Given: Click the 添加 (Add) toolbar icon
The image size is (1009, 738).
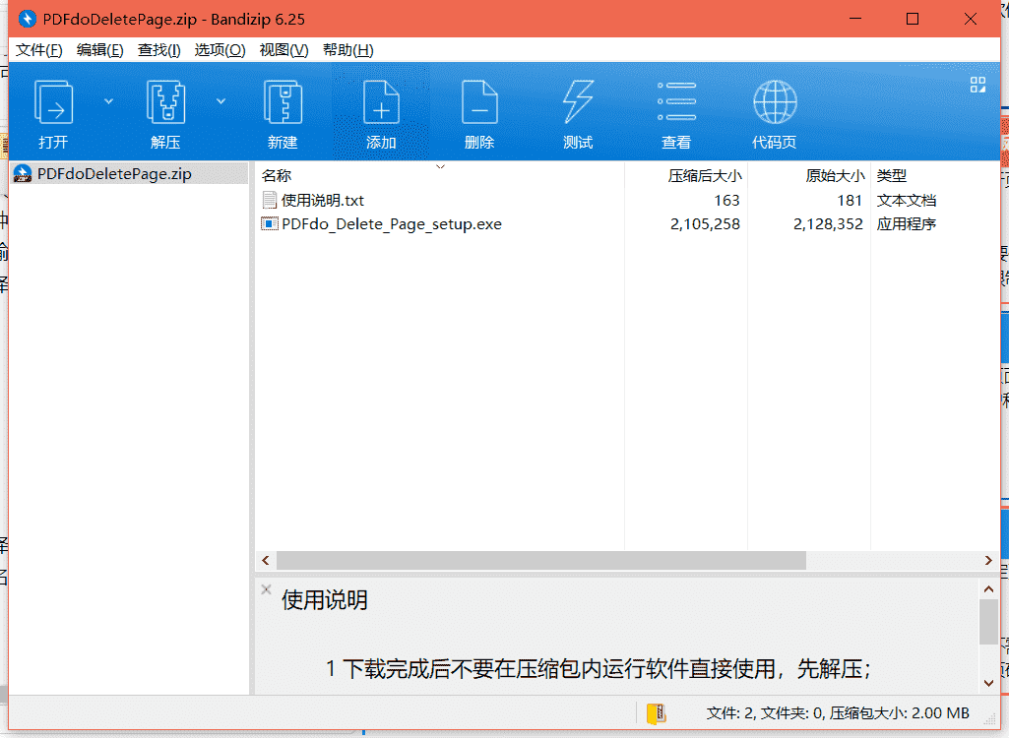Looking at the screenshot, I should [381, 101].
